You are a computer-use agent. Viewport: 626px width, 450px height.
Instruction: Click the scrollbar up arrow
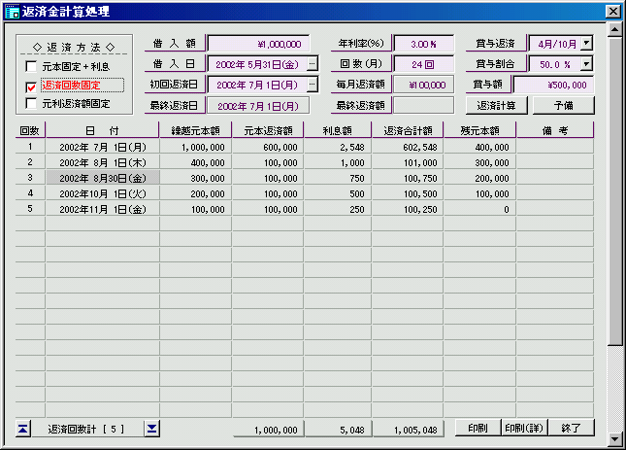(x=614, y=28)
